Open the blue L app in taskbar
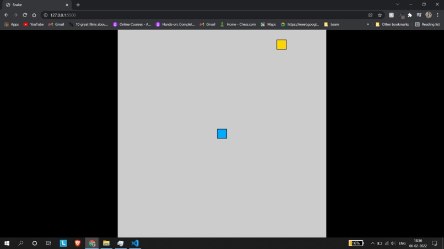This screenshot has width=444, height=249. pyautogui.click(x=63, y=243)
